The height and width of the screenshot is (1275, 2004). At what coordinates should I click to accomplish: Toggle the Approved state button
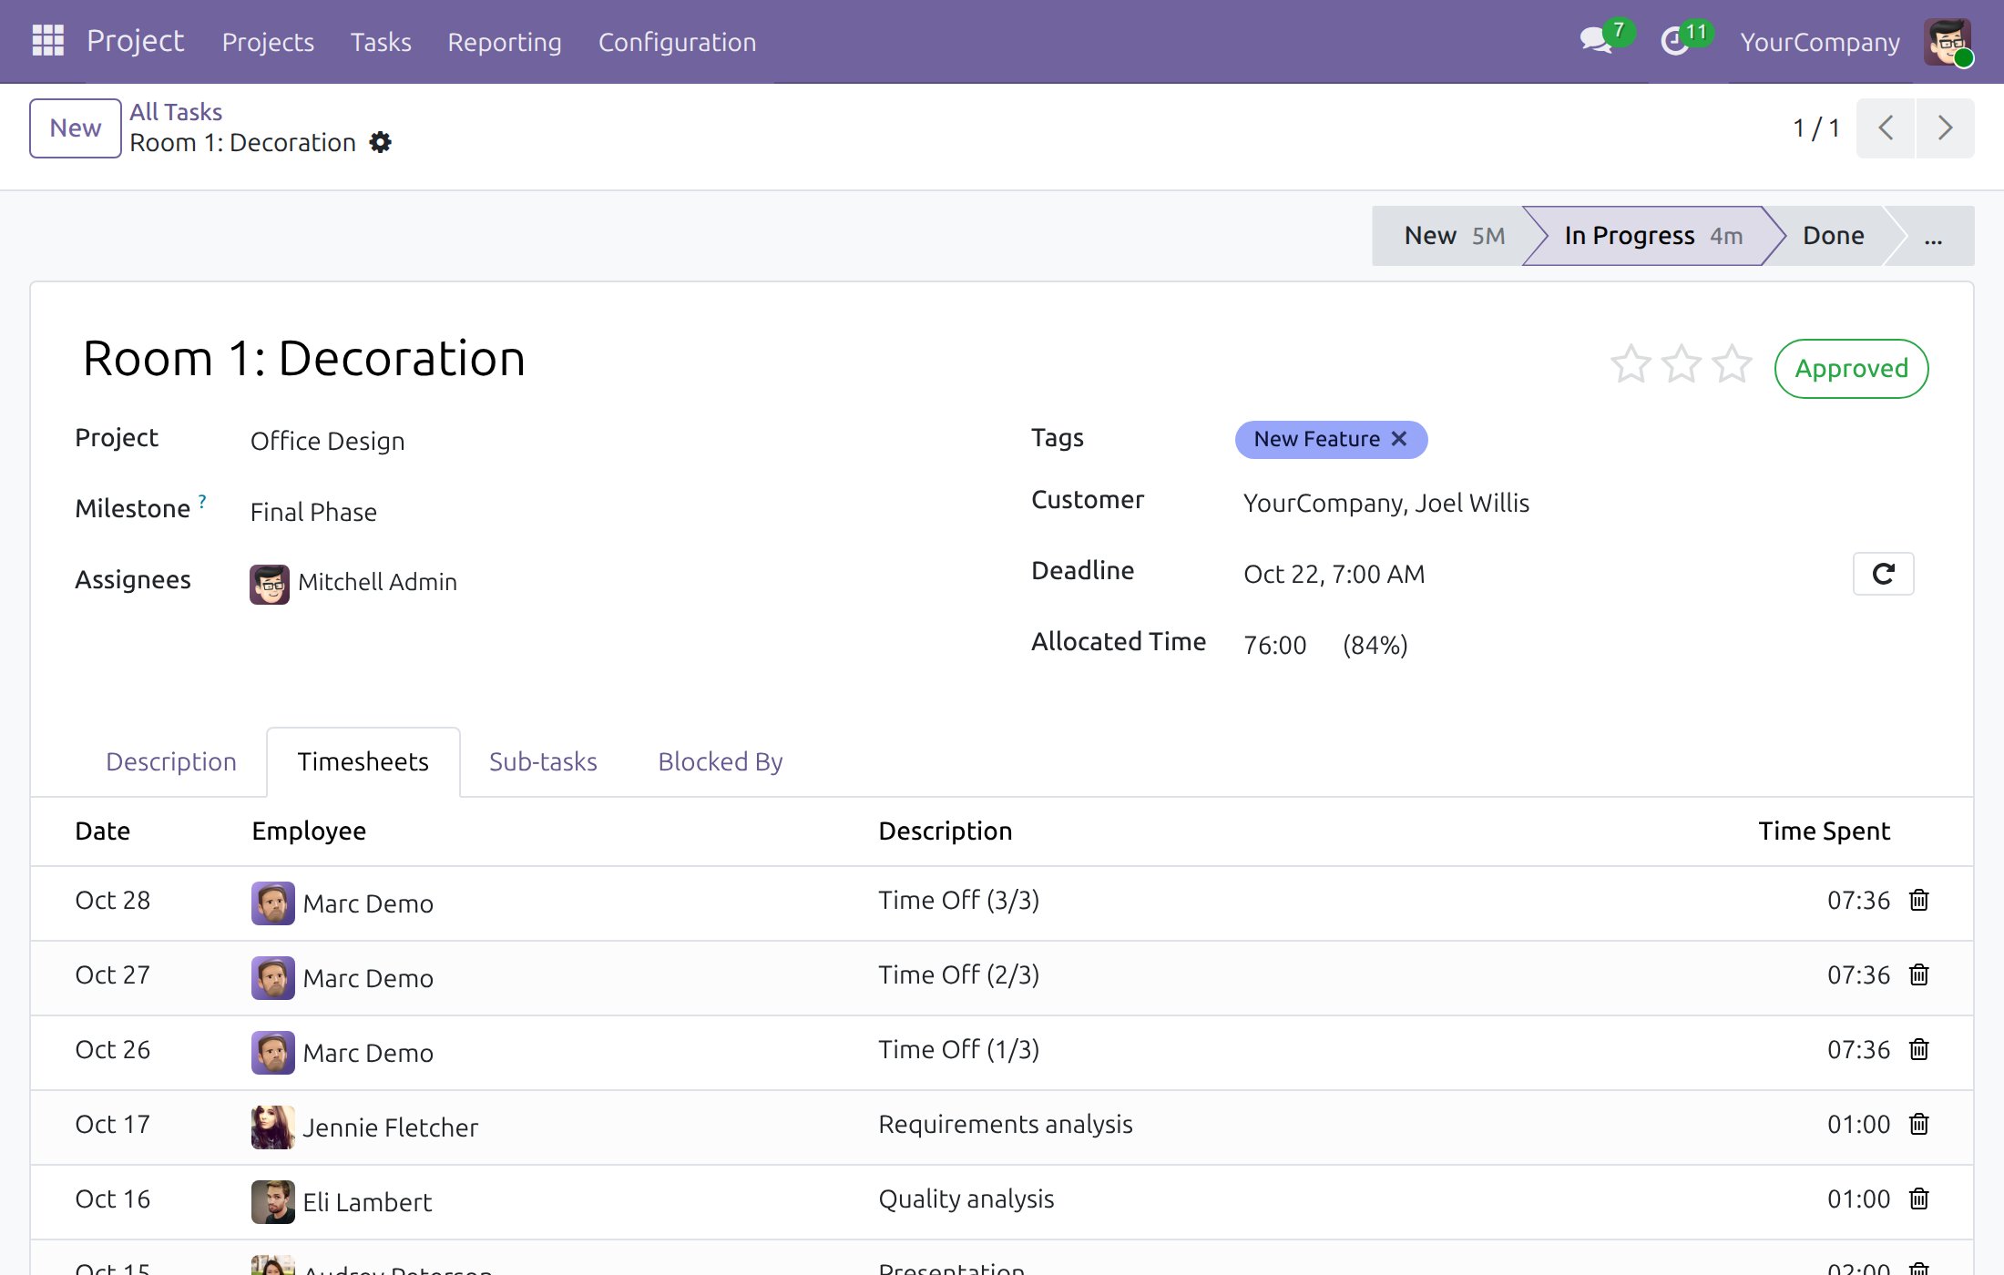[1851, 368]
